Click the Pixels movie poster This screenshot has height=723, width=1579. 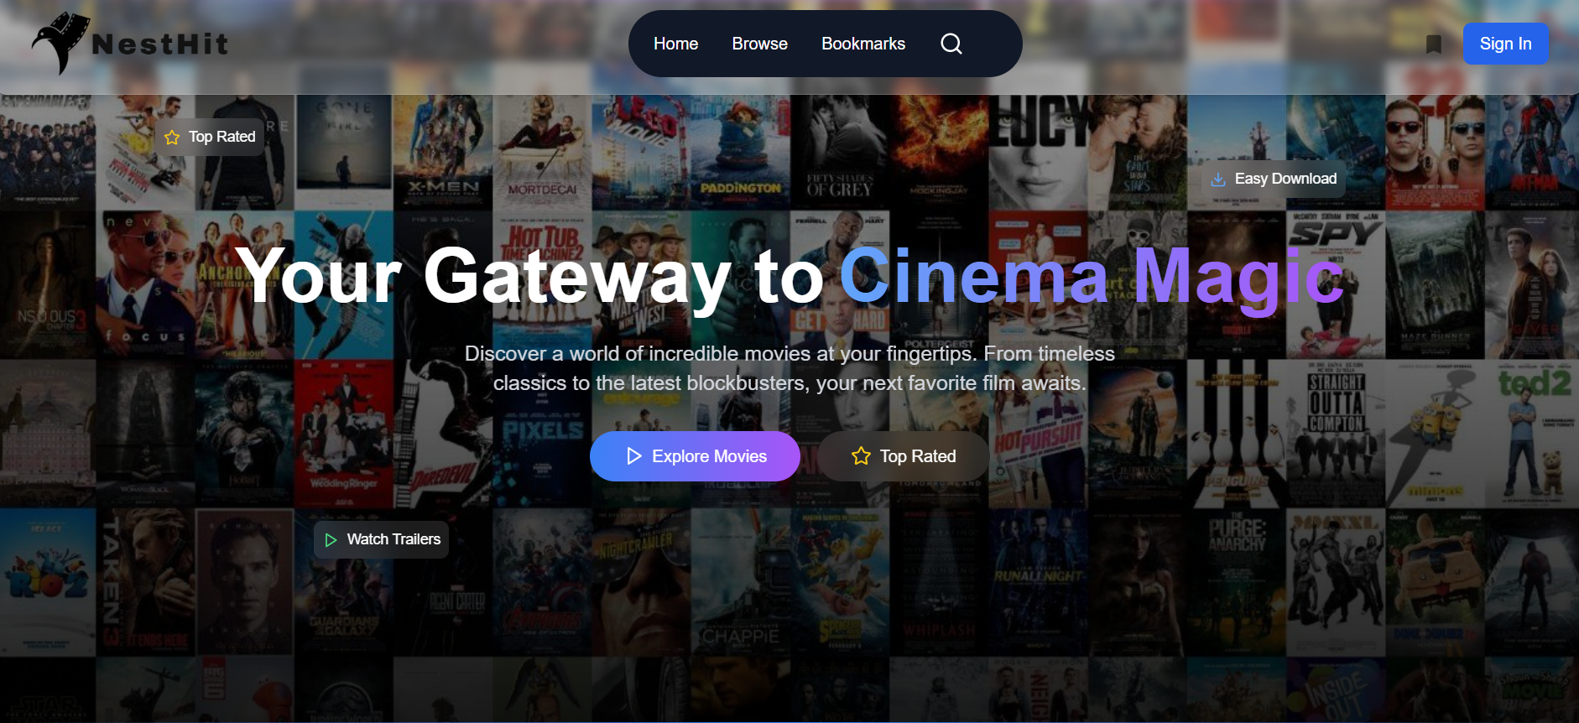(x=541, y=434)
